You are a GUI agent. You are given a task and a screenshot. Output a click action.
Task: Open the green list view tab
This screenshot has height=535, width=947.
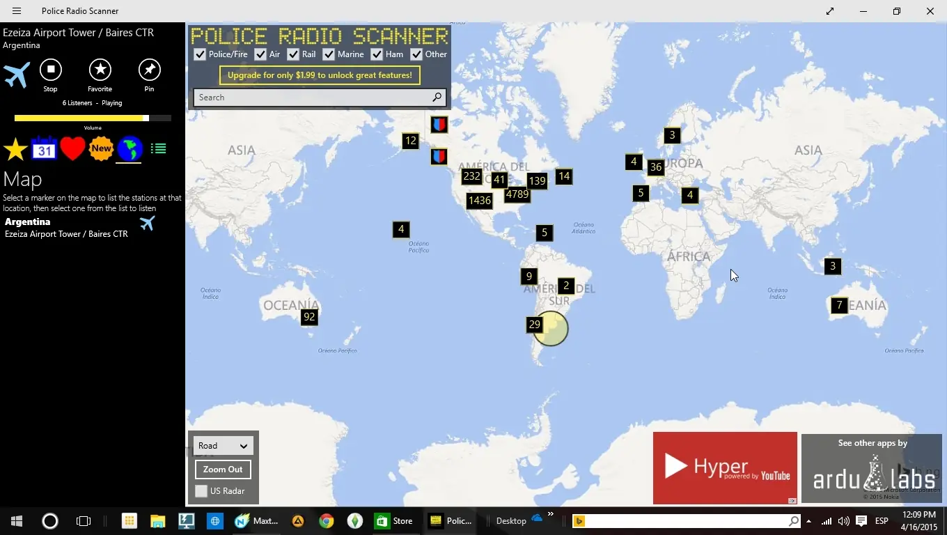tap(159, 148)
